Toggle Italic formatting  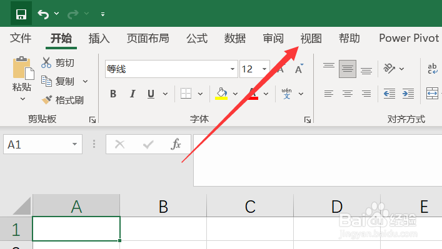(133, 94)
